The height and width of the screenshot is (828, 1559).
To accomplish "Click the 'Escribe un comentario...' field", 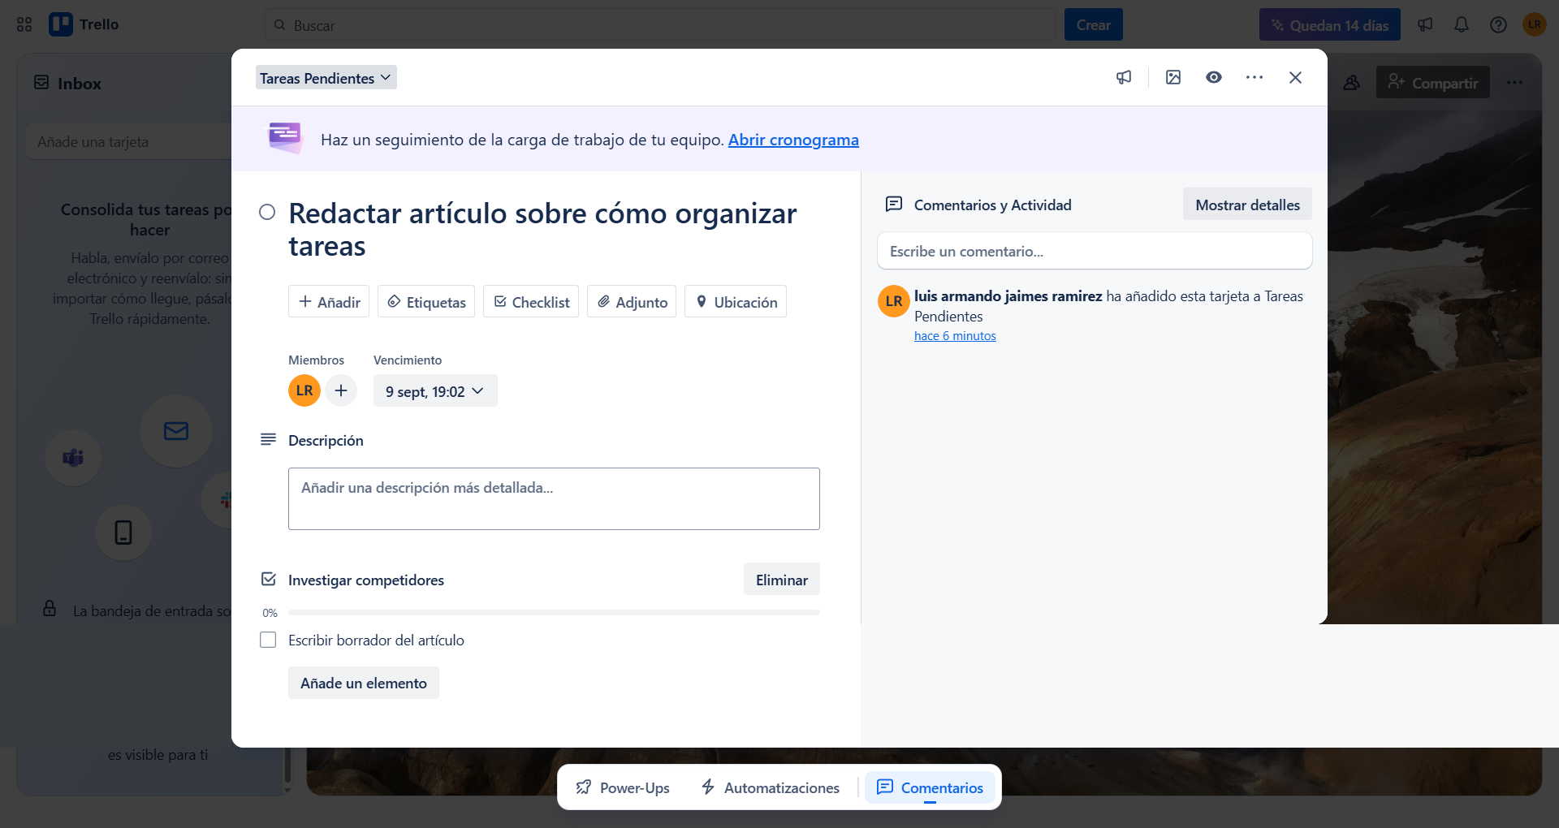I will coord(1094,251).
